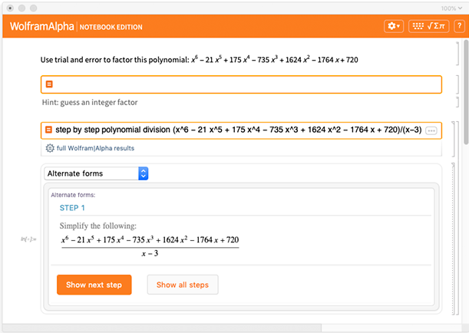The width and height of the screenshot is (469, 333).
Task: Click the polynomial division query input field
Action: point(241,130)
